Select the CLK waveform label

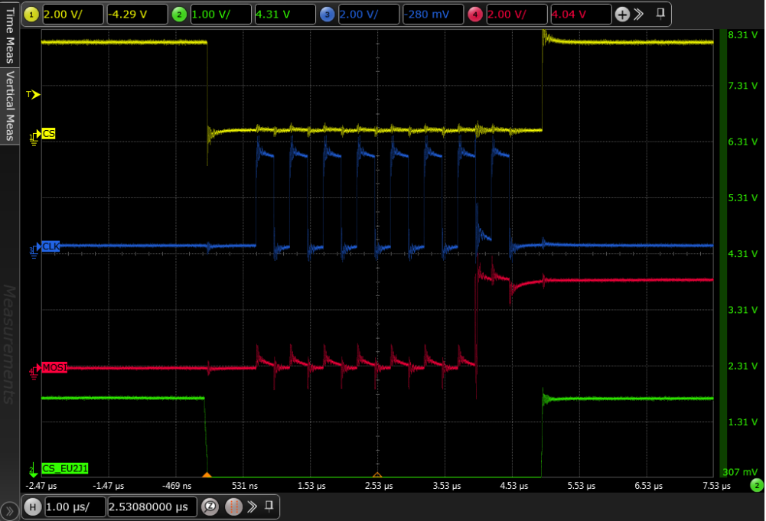point(51,246)
